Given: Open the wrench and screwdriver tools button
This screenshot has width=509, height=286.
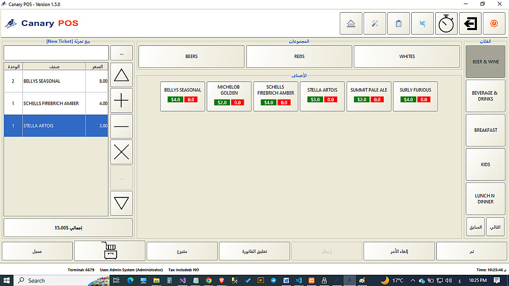Looking at the screenshot, I should [x=375, y=23].
